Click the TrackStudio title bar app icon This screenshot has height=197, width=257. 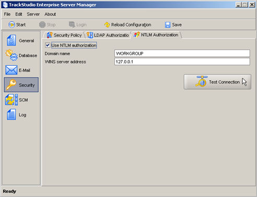point(5,5)
